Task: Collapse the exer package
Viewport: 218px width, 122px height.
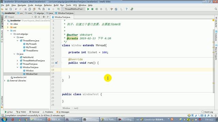Action: tap(14, 37)
